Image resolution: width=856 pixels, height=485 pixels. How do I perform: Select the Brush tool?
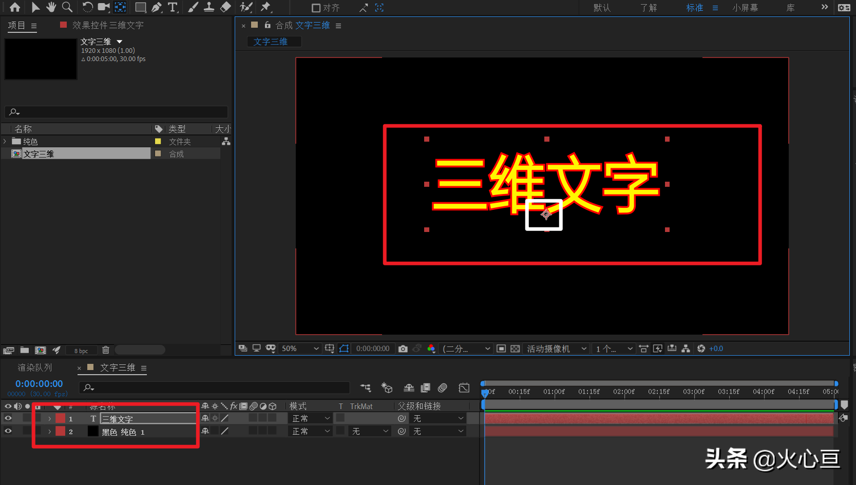(193, 7)
